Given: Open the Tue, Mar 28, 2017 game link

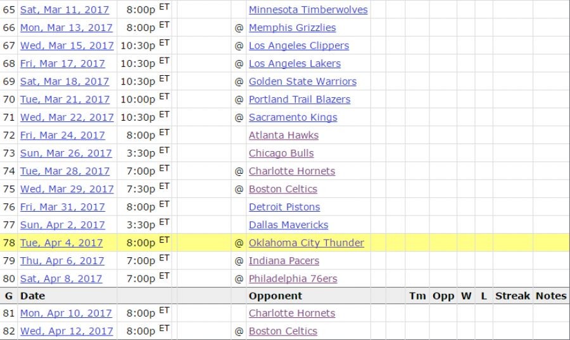Looking at the screenshot, I should click(65, 171).
